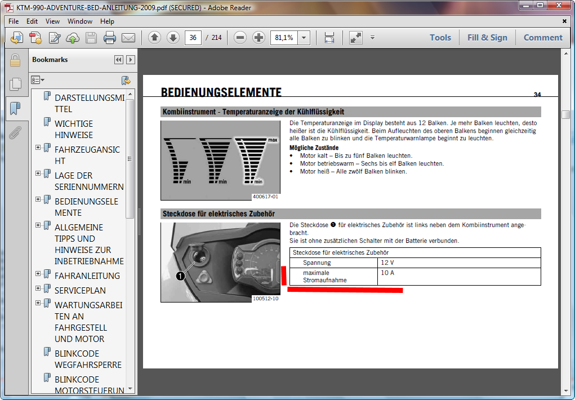Image resolution: width=575 pixels, height=400 pixels.
Task: Toggle the fit-width scrolling mode icon
Action: click(x=329, y=38)
